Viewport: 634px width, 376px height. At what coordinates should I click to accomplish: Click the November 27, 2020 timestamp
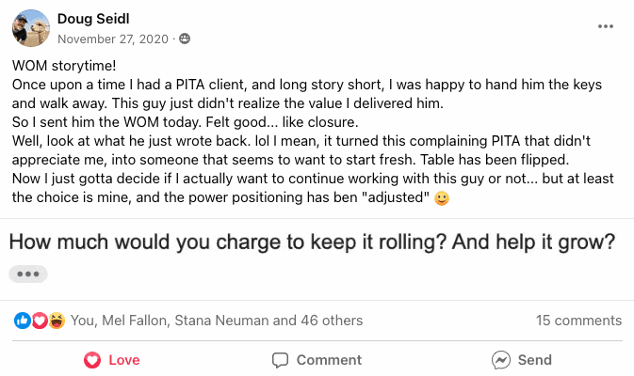click(x=113, y=39)
